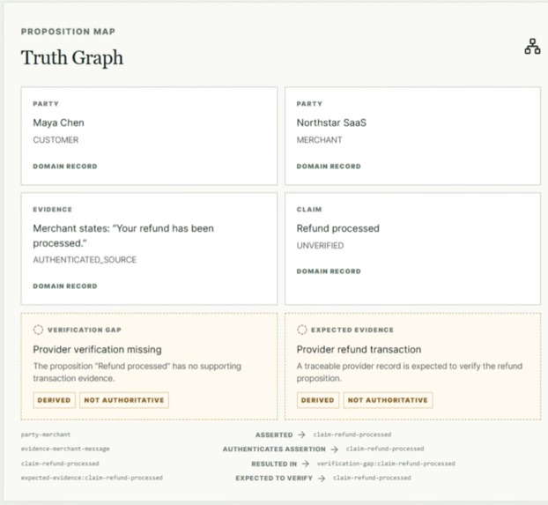Open Maya Chen's DOMAIN RECORD link
The image size is (548, 505).
pyautogui.click(x=65, y=166)
